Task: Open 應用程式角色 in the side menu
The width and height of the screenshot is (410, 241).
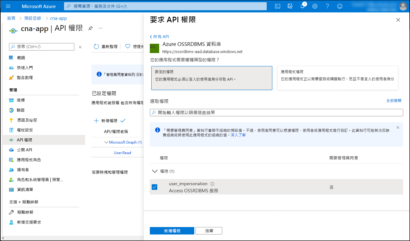Action: 29,160
